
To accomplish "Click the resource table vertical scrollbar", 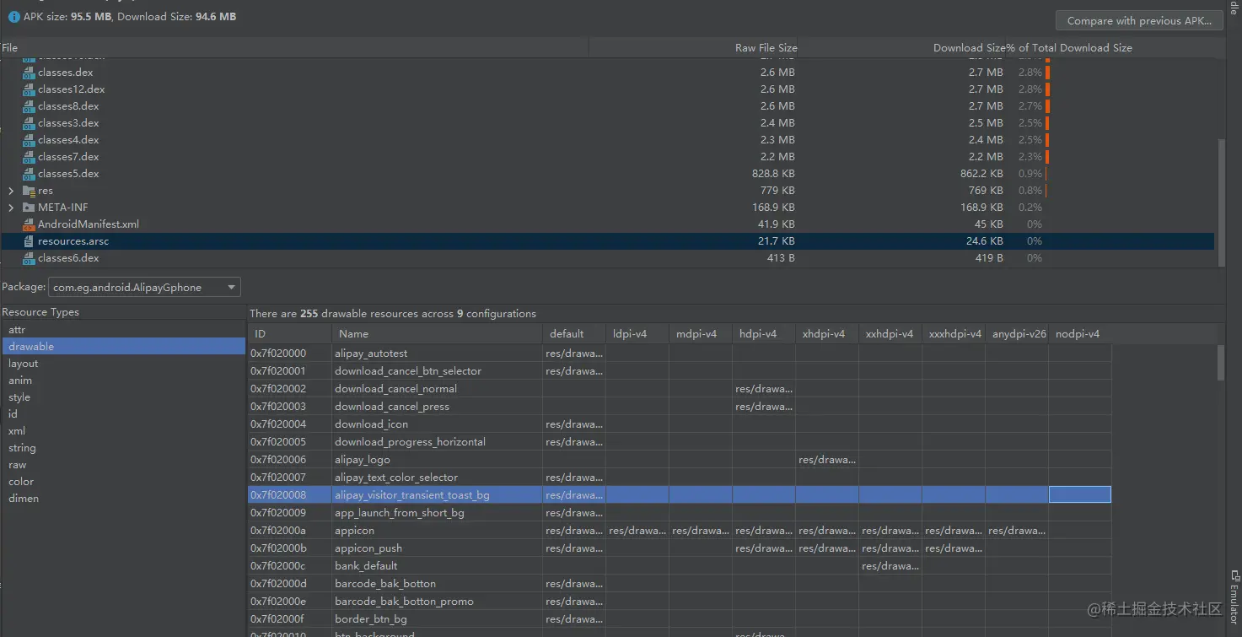I will (x=1221, y=363).
